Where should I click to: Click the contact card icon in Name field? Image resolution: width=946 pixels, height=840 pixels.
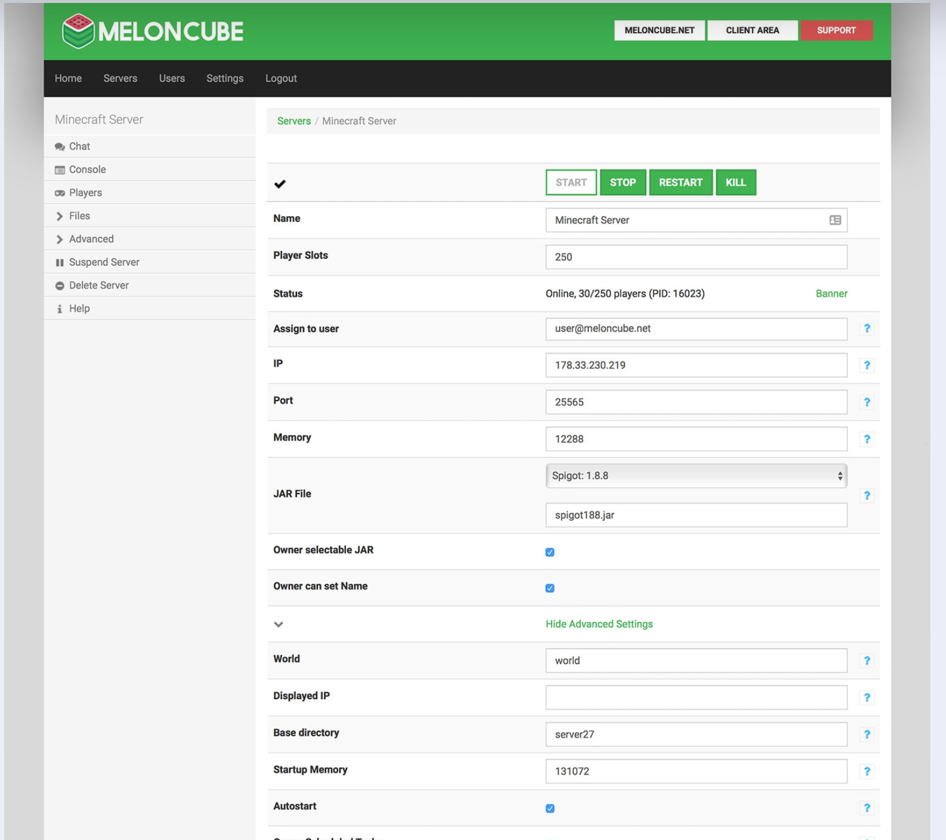[x=835, y=220]
